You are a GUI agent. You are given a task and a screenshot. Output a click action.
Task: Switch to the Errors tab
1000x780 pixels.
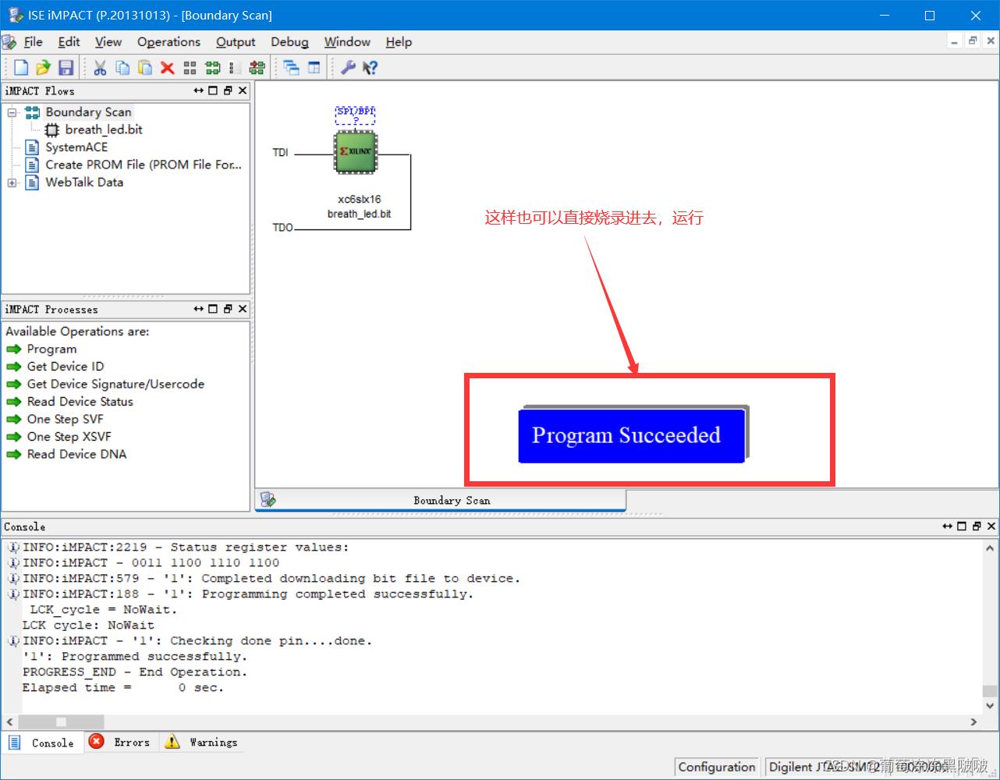[121, 743]
